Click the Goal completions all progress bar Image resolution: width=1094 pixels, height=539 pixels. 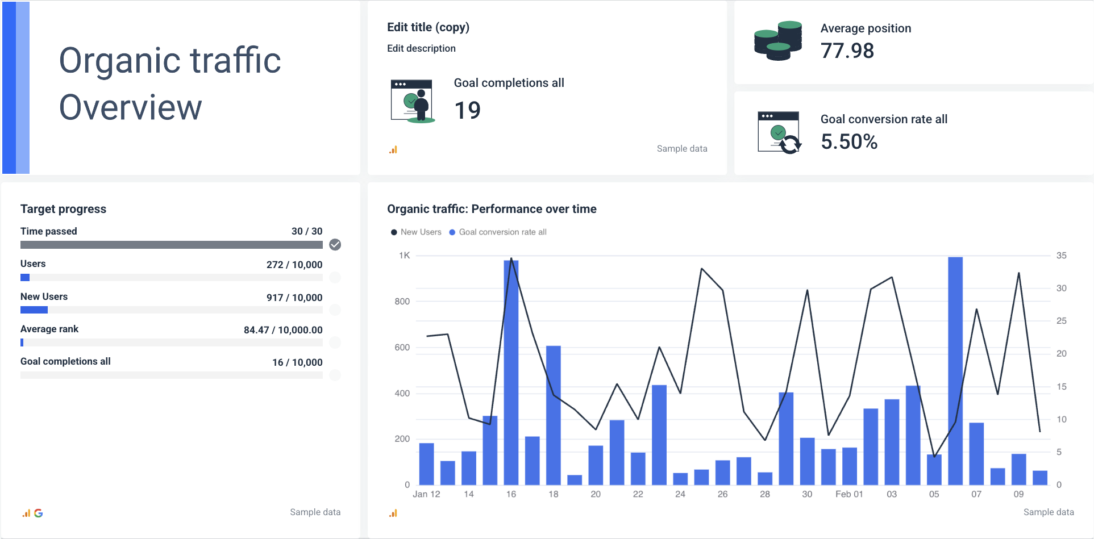point(172,375)
